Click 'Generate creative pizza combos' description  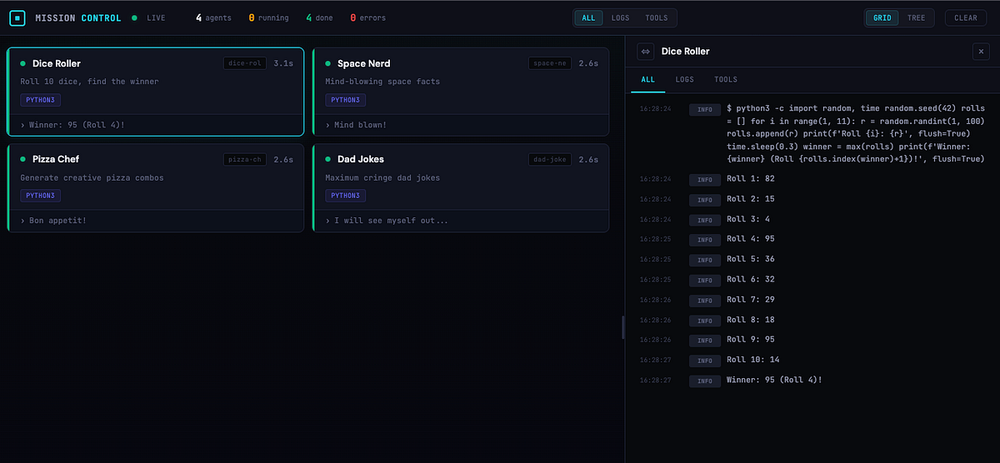[92, 177]
